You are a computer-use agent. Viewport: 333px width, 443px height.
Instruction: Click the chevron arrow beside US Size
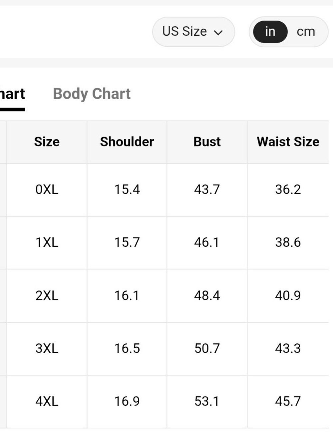[x=218, y=33]
